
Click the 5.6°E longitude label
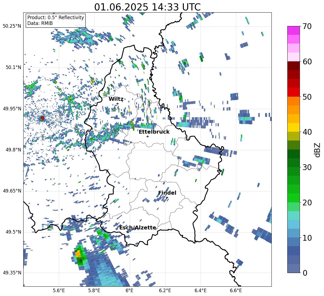[x=59, y=291]
